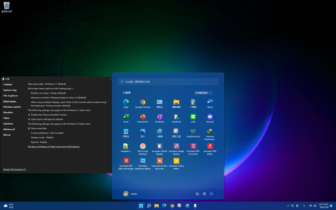Toggle Disable the "Recommended" section
The image size is (336, 210).
point(49,115)
